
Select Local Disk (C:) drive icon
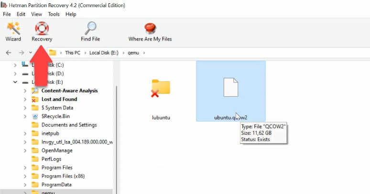coord(25,64)
